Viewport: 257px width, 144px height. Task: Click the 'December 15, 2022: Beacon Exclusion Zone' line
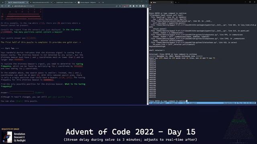(x=176, y=56)
